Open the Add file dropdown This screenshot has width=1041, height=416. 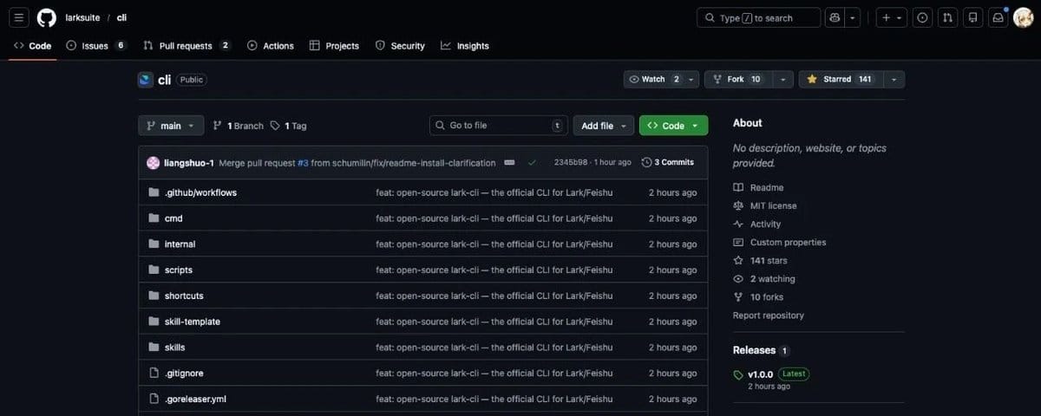pos(604,126)
